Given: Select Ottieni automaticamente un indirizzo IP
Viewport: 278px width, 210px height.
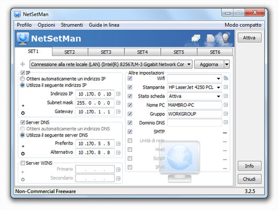Looking at the screenshot, I should coord(23,79).
